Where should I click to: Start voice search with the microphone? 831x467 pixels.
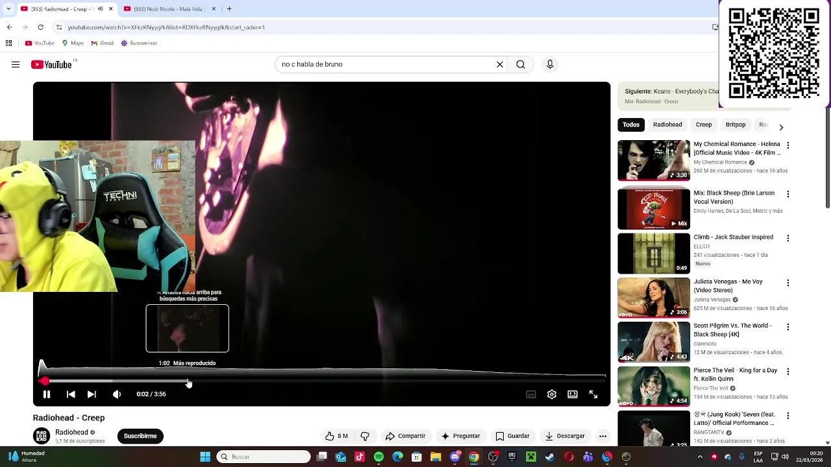(x=550, y=64)
